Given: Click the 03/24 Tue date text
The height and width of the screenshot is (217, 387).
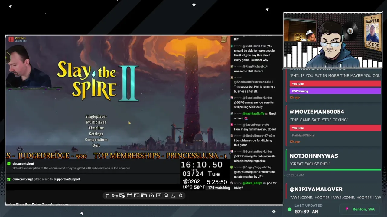Looking at the screenshot, I should click(201, 174).
